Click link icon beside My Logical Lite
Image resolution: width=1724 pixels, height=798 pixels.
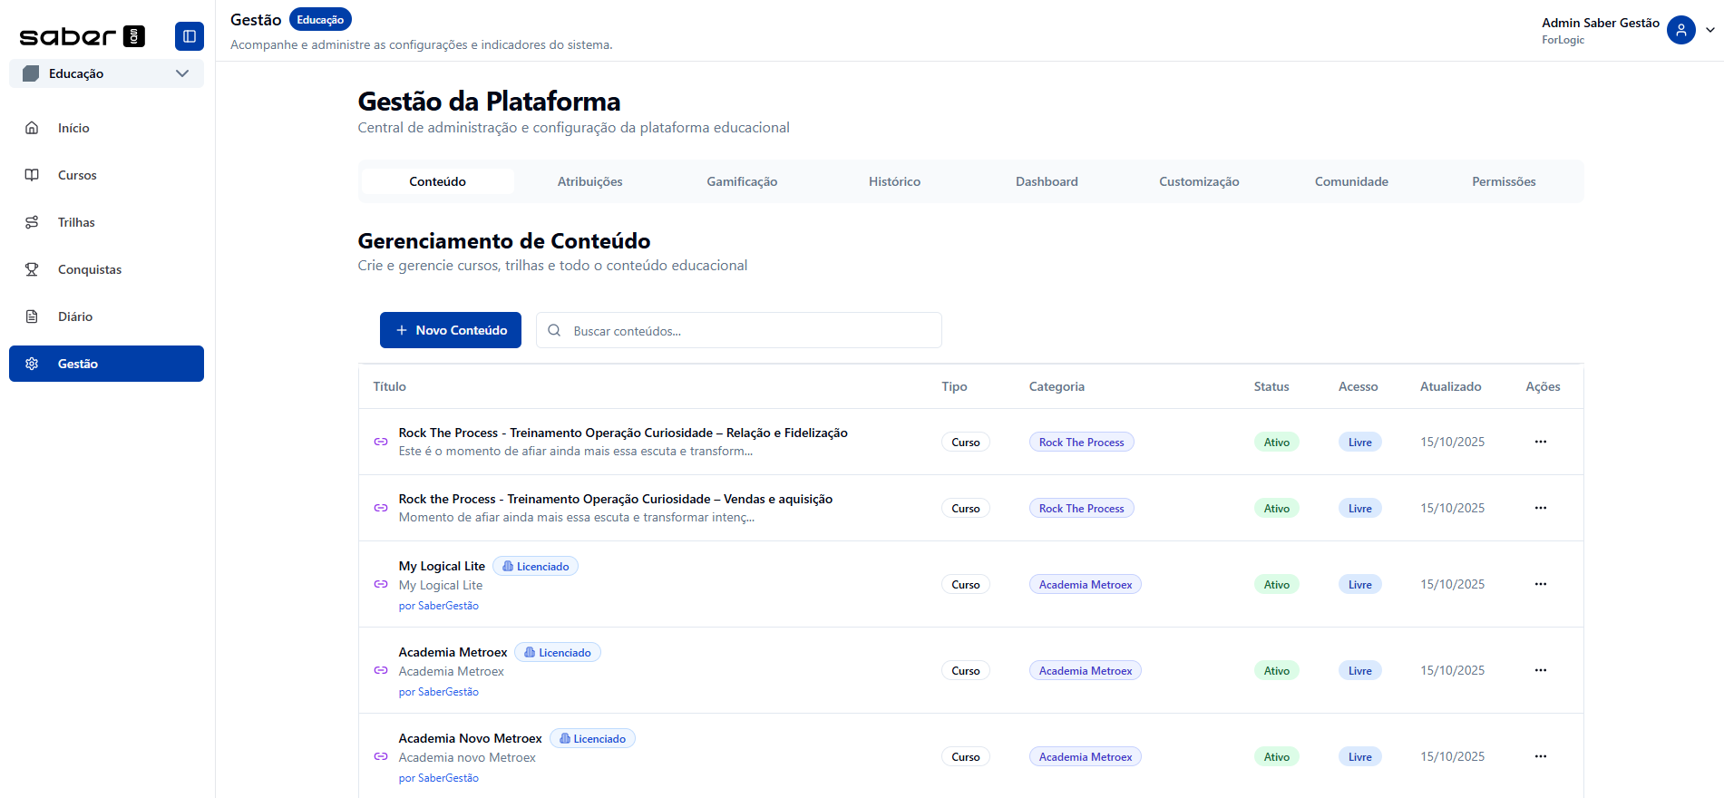(381, 584)
